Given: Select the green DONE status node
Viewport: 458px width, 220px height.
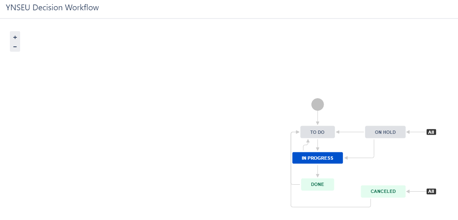Looking at the screenshot, I should tap(318, 184).
